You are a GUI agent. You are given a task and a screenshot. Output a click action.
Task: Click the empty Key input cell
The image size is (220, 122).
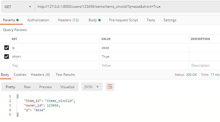[54, 65]
